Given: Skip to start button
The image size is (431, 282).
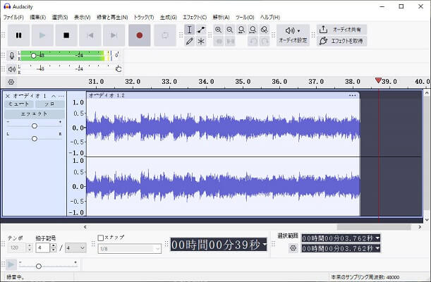Looking at the screenshot, I should tap(90, 35).
